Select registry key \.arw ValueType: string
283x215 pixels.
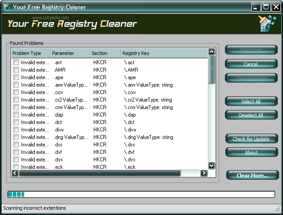[148, 85]
